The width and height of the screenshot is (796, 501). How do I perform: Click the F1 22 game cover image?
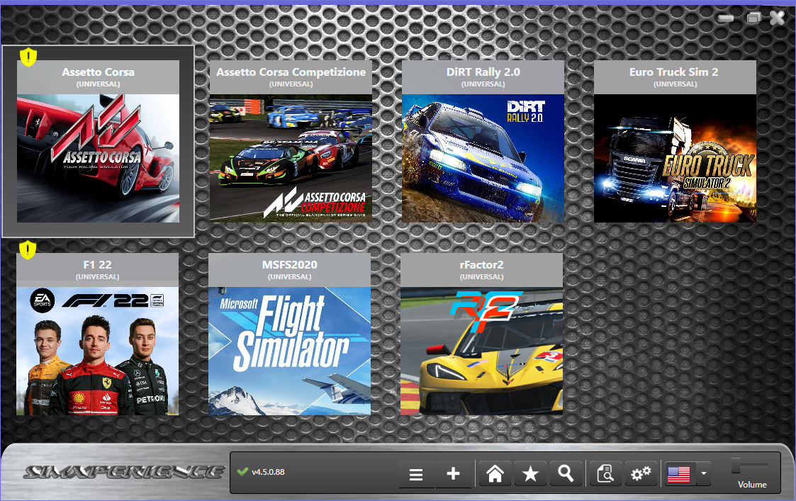point(97,350)
